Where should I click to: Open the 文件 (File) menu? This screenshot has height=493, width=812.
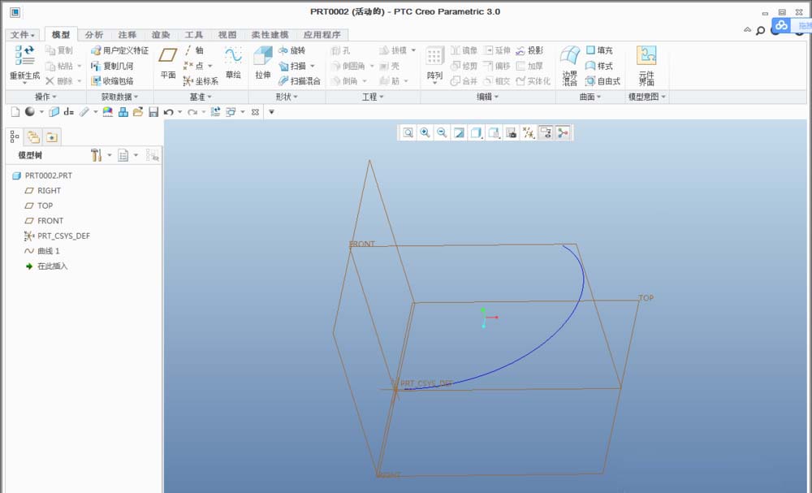click(x=23, y=35)
